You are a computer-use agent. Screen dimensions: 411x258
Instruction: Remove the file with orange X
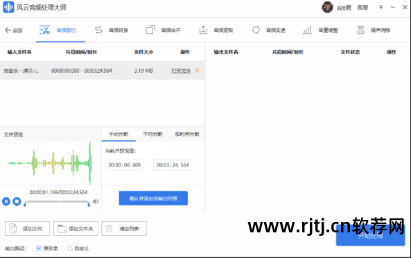pos(197,70)
